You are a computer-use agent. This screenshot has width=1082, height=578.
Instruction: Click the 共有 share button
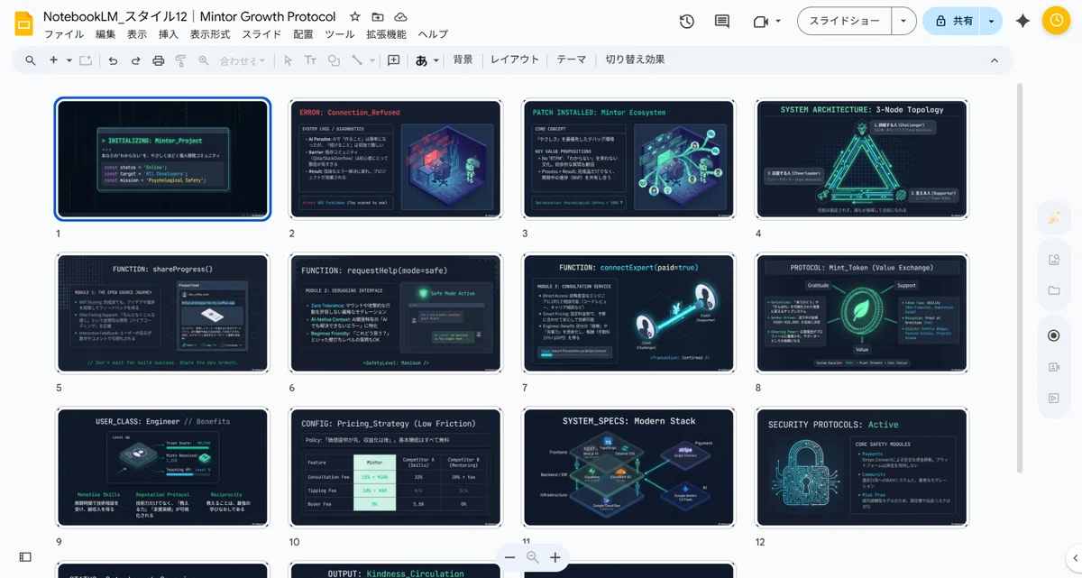[x=952, y=21]
